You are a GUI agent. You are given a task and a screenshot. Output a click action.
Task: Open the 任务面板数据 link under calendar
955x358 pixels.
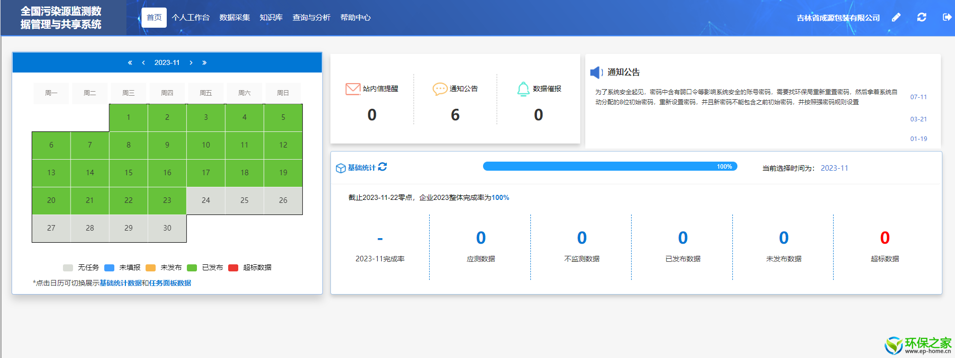point(170,283)
